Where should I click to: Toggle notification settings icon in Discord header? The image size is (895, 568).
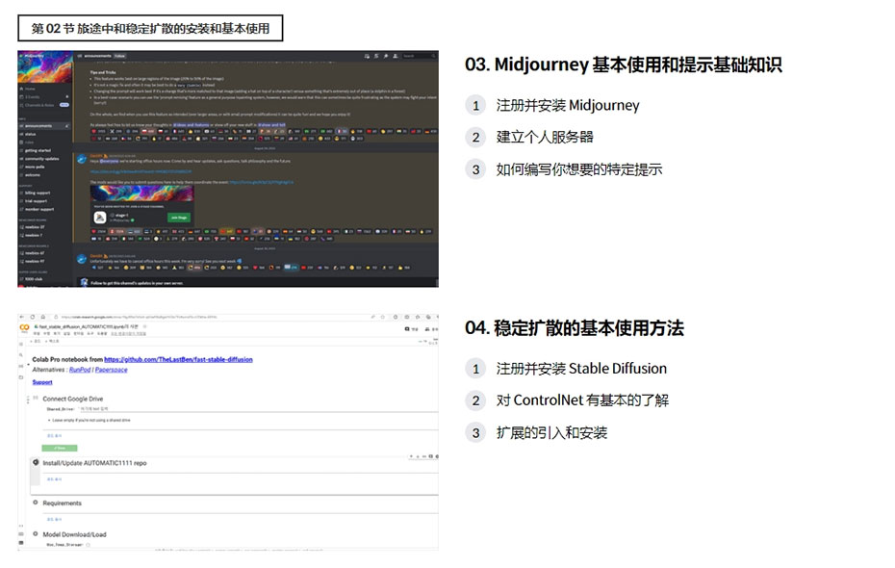click(376, 56)
